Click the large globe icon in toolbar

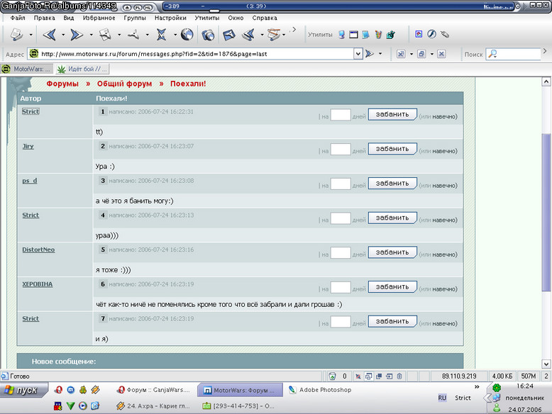click(187, 35)
